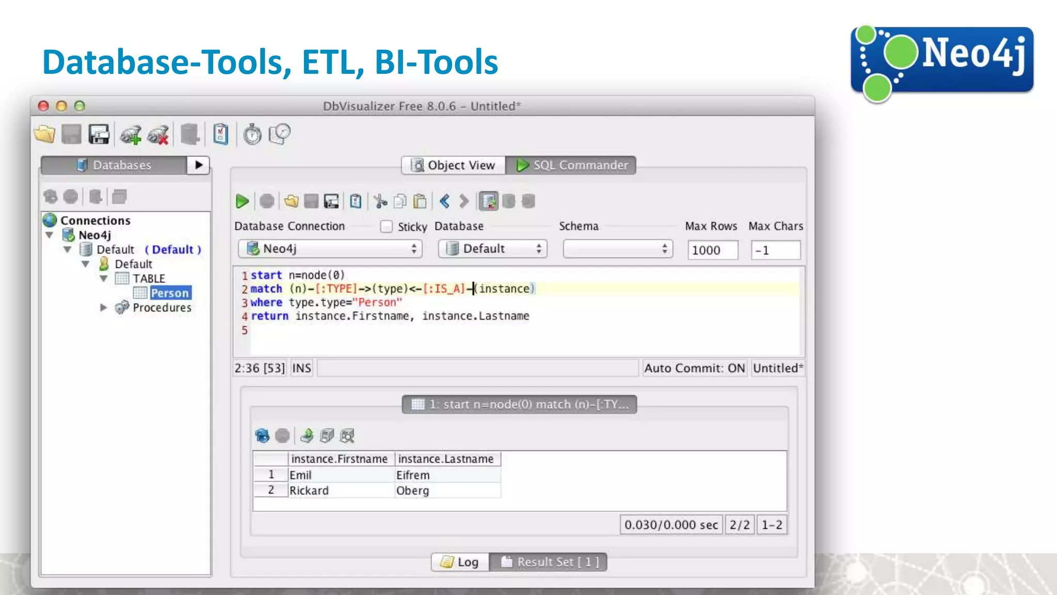The width and height of the screenshot is (1057, 595).
Task: Select row number 2 header in grid
Action: [x=271, y=490]
